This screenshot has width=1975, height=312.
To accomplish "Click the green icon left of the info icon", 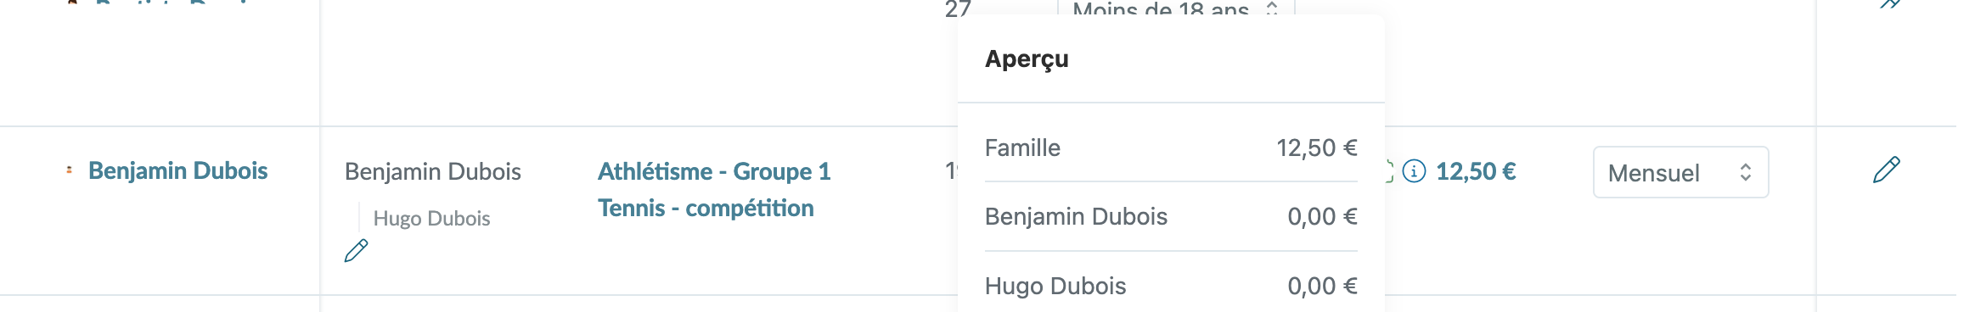I will pos(1389,171).
